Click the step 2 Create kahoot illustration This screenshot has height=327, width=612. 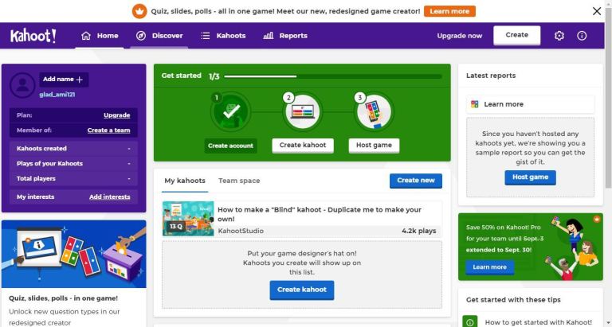(x=303, y=112)
